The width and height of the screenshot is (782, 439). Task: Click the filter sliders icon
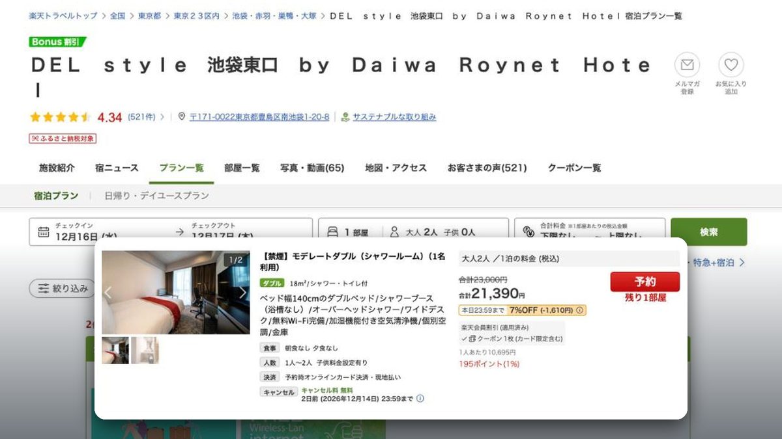[x=44, y=288]
